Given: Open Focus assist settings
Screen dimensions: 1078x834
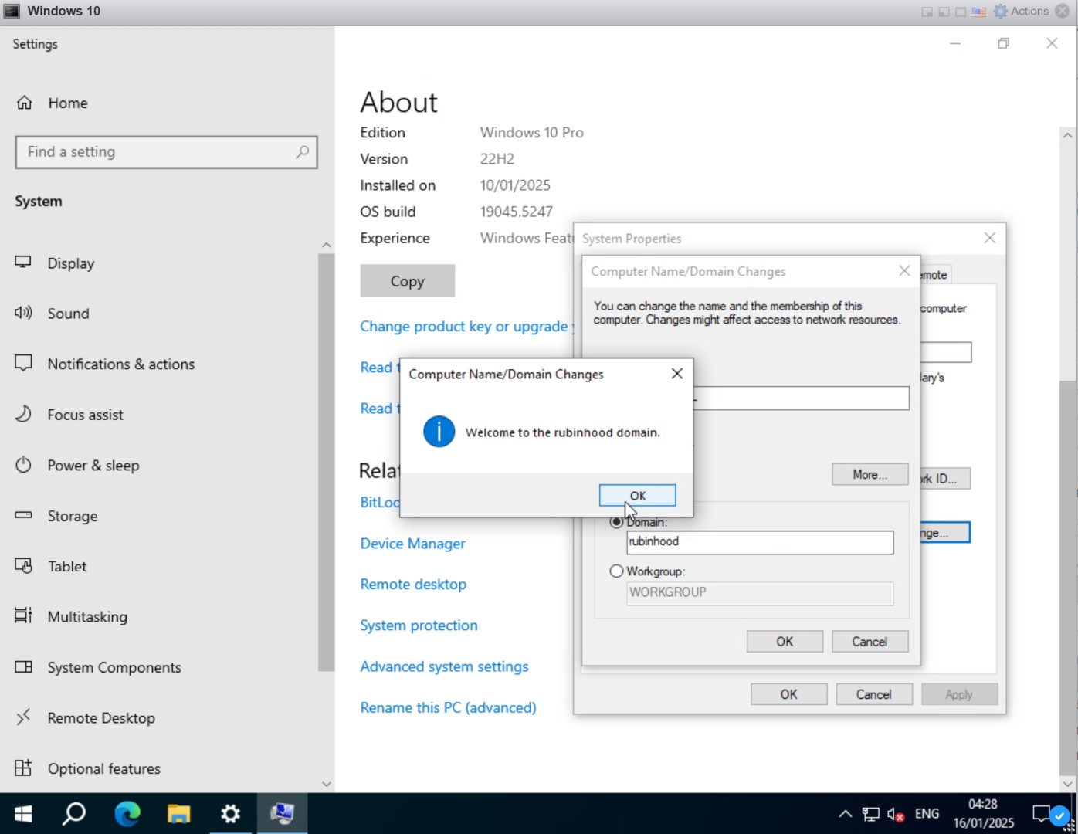Looking at the screenshot, I should pos(85,415).
